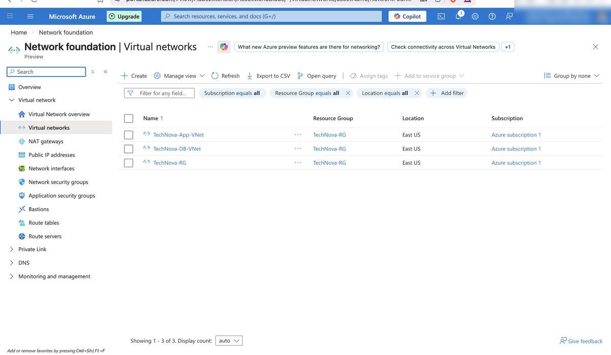Click the Copilot button in header
This screenshot has width=611, height=355.
click(407, 16)
